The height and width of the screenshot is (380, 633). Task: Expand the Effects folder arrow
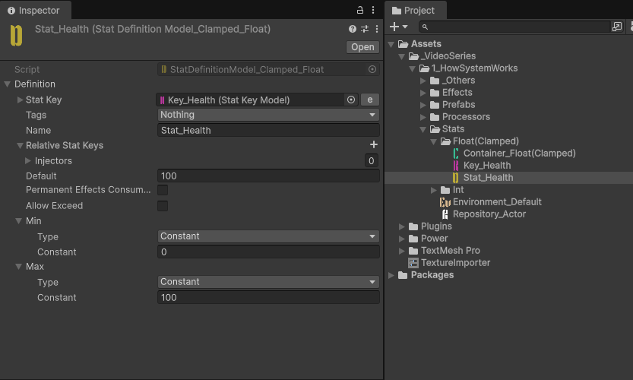pos(423,93)
